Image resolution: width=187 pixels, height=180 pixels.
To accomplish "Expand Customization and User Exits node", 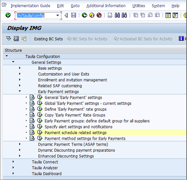I will (20, 74).
